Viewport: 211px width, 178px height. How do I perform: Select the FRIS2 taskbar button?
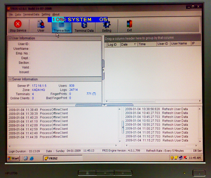(62, 158)
